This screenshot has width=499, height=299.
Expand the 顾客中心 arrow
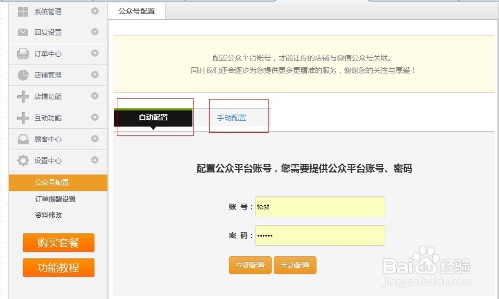(x=95, y=139)
